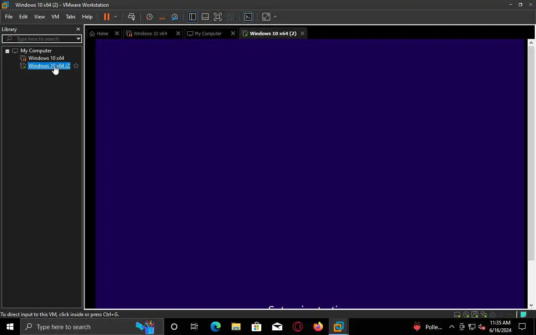Click the muted volume tray icon
The width and height of the screenshot is (536, 335).
(x=482, y=327)
